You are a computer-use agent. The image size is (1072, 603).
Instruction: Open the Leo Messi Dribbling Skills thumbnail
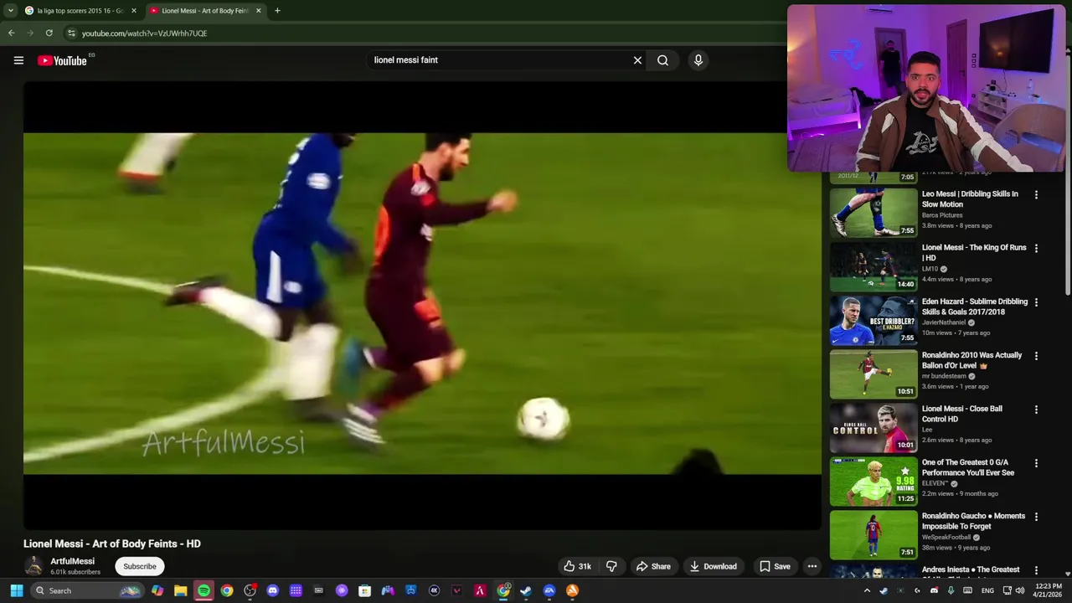[x=874, y=213]
